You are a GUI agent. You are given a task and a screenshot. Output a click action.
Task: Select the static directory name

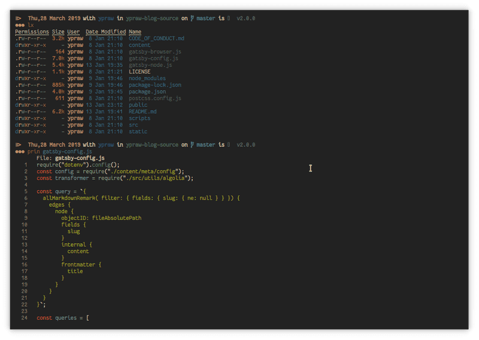(138, 131)
